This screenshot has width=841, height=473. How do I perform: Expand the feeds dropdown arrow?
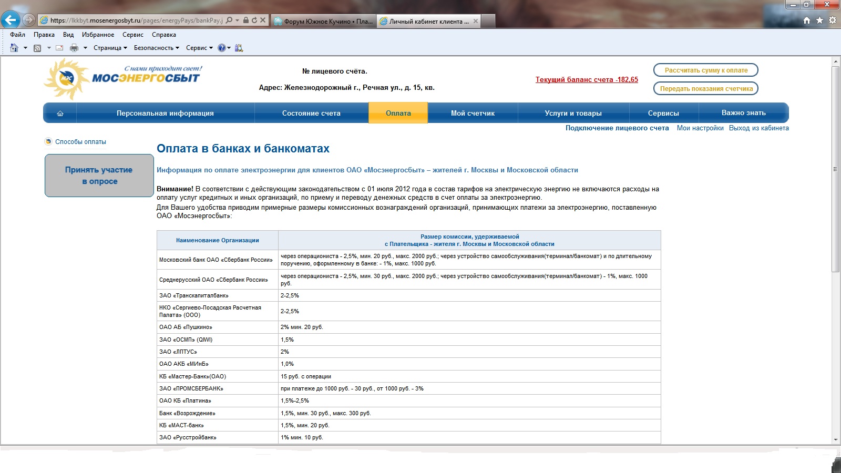click(x=49, y=48)
